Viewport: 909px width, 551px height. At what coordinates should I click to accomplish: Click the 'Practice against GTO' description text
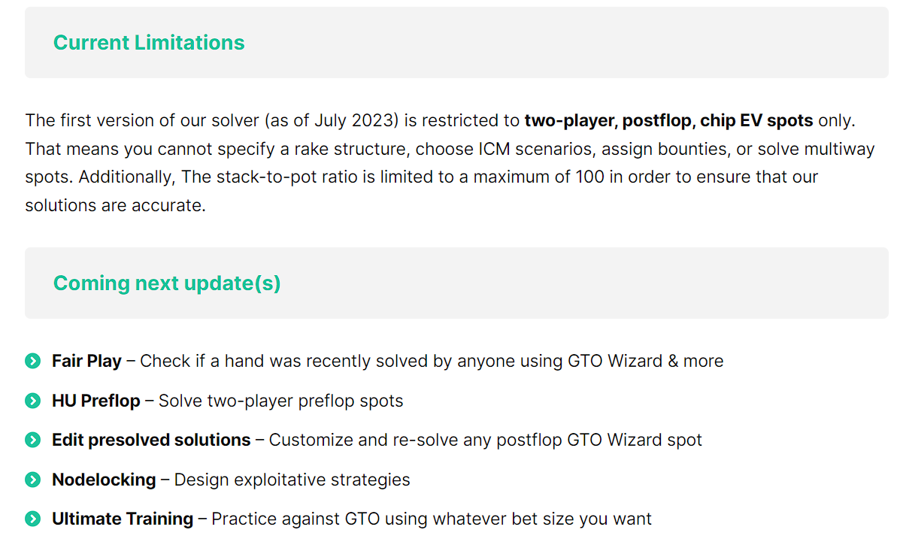point(432,519)
